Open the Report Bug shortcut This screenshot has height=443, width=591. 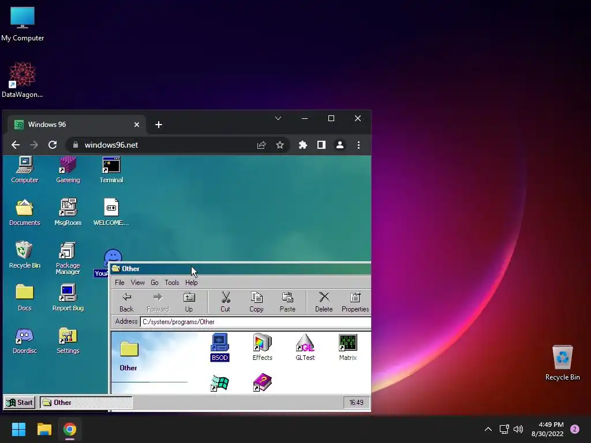click(68, 298)
